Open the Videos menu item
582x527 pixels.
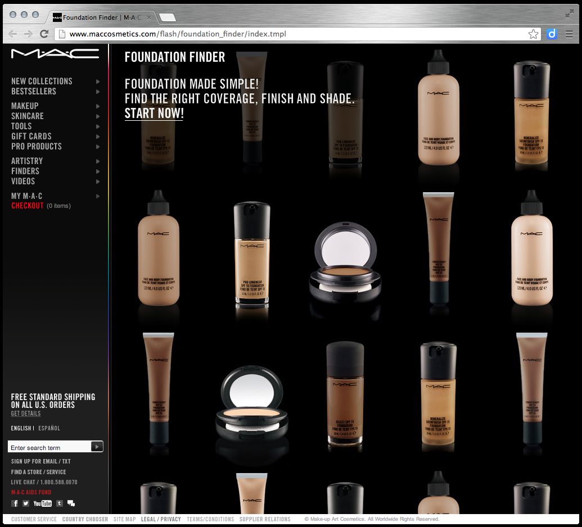[23, 181]
